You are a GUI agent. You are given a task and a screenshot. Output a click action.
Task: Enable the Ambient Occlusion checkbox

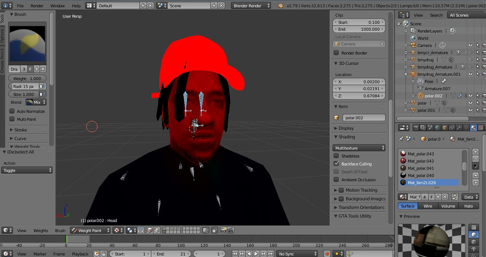[336, 180]
